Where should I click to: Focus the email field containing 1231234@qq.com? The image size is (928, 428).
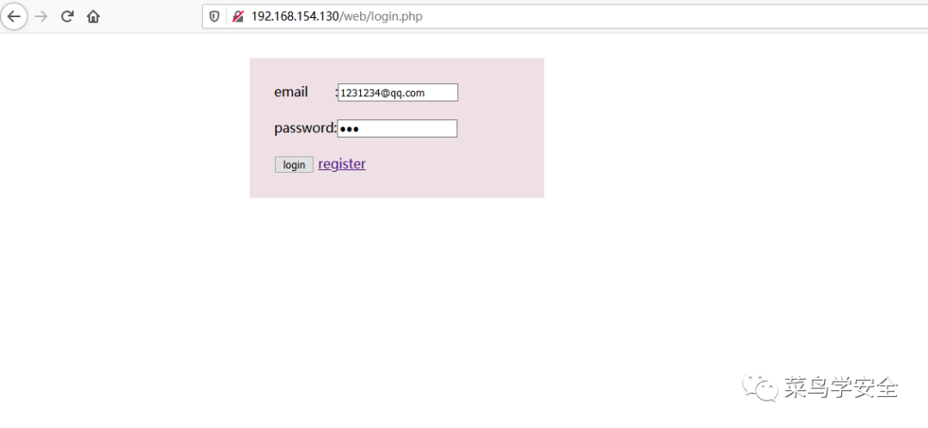click(x=398, y=92)
